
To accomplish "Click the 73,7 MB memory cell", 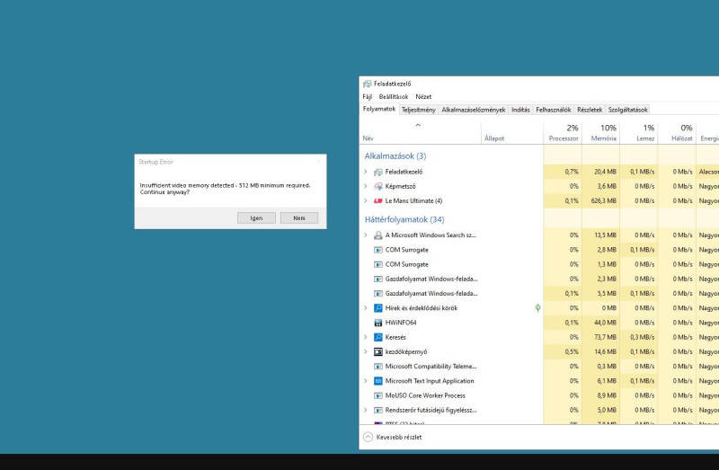I will click(x=600, y=338).
